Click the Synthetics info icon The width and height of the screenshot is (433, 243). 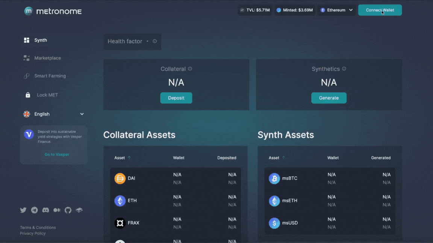(x=344, y=69)
